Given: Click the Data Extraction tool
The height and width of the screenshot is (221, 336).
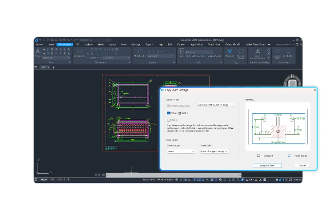Looking at the screenshot, I should point(195,56).
